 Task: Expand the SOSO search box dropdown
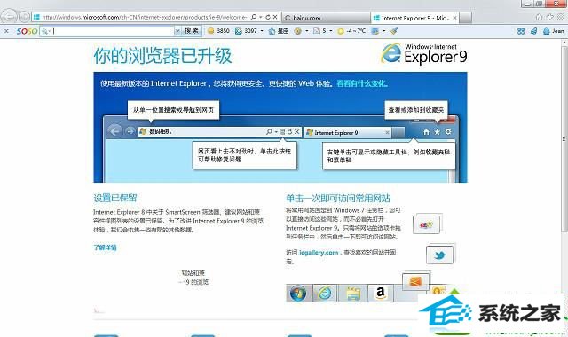177,32
